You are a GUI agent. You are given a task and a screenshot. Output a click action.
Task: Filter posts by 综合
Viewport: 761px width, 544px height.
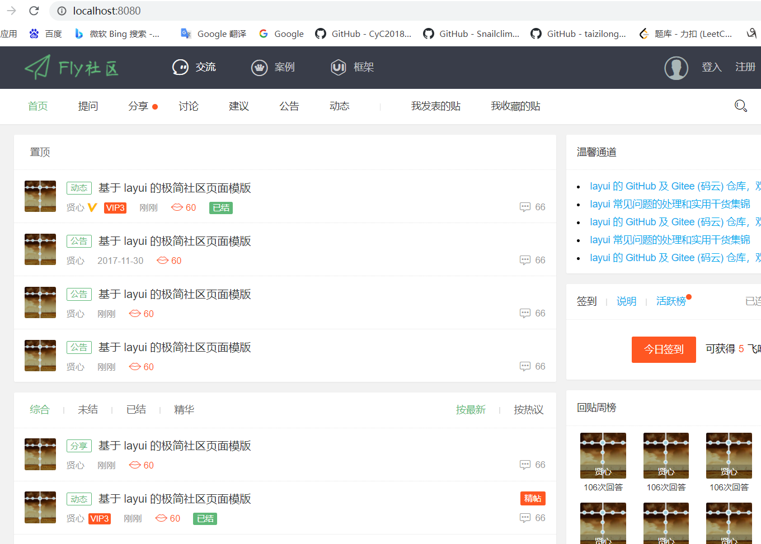coord(40,410)
